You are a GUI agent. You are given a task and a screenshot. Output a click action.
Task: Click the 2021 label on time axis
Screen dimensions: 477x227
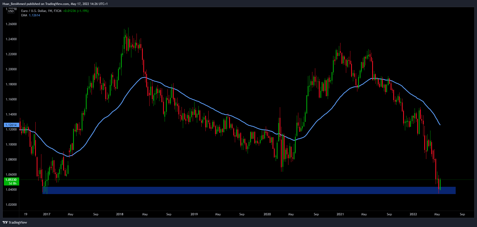click(x=340, y=214)
